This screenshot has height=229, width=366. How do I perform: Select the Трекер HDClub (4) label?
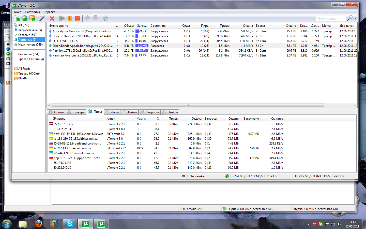click(x=31, y=59)
